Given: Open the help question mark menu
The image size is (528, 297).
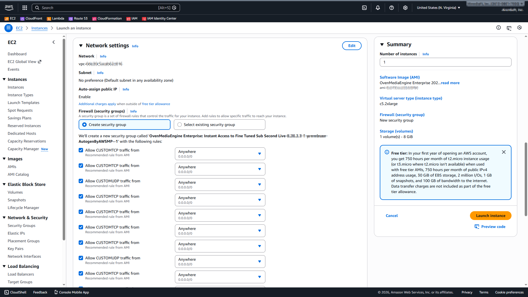Looking at the screenshot, I should 392,8.
